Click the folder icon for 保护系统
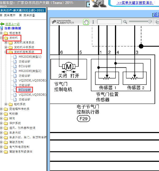The height and width of the screenshot is (171, 159). (6, 123)
